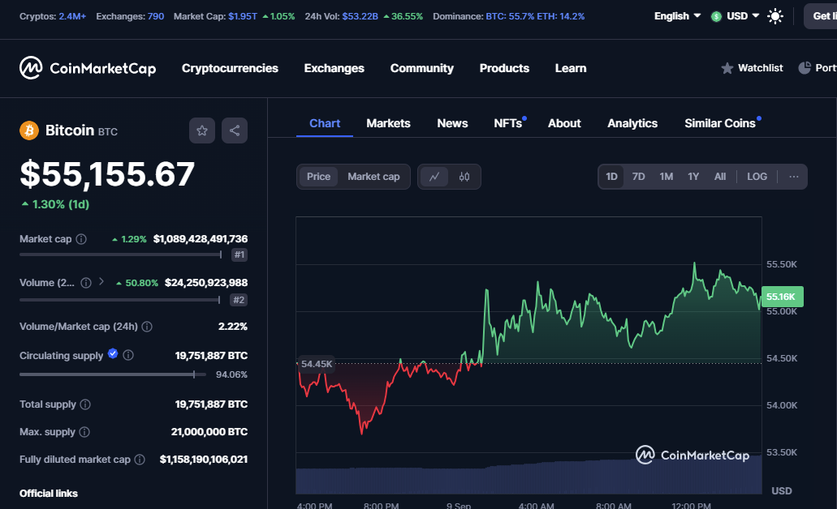Open the Watchlist star link

click(752, 68)
